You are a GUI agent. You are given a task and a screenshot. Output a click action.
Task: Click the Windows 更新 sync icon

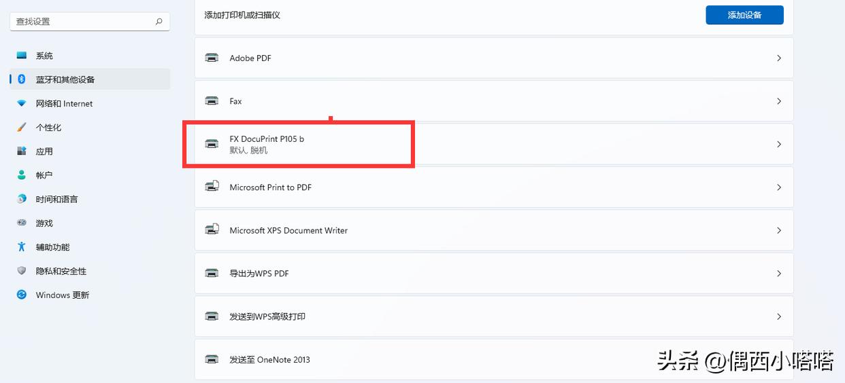[22, 295]
